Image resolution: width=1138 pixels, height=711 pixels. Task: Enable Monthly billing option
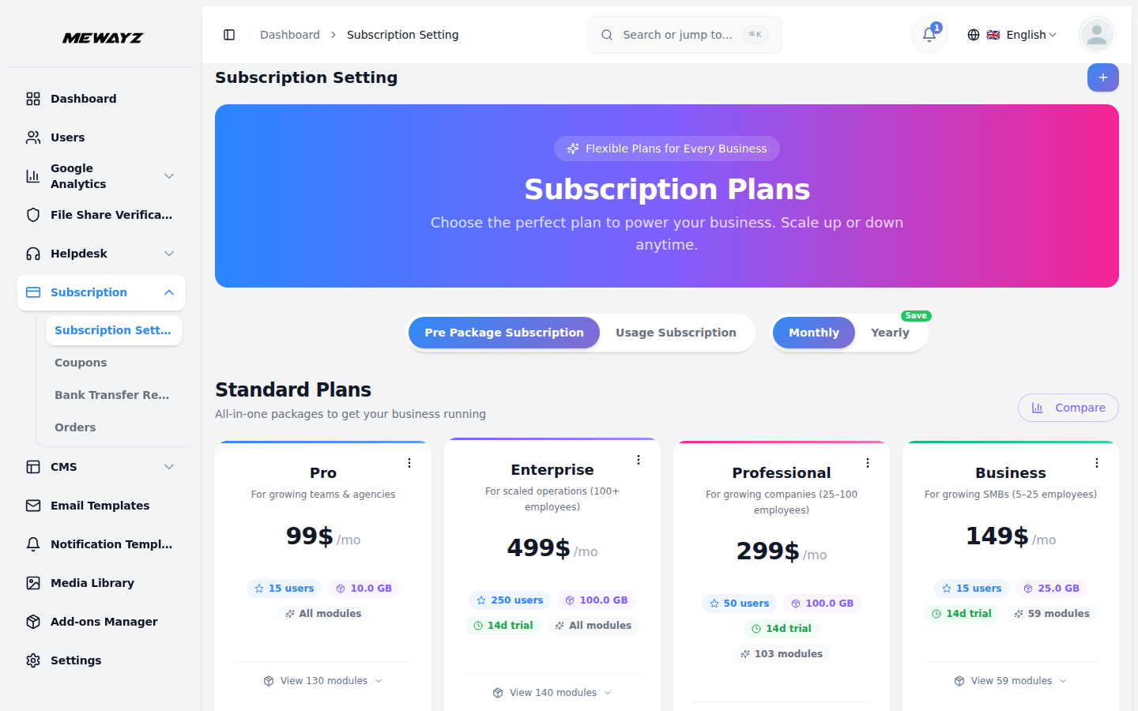813,332
